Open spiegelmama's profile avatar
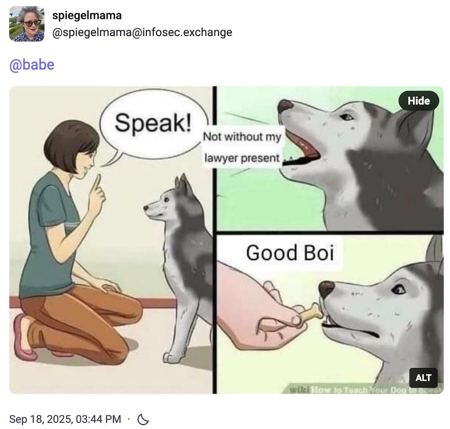The image size is (450, 429). [x=27, y=24]
